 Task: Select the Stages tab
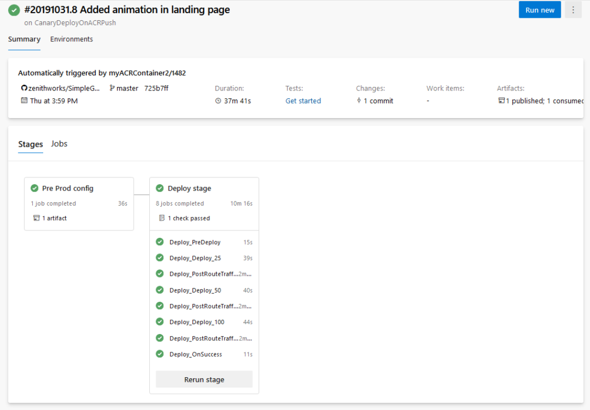point(31,144)
